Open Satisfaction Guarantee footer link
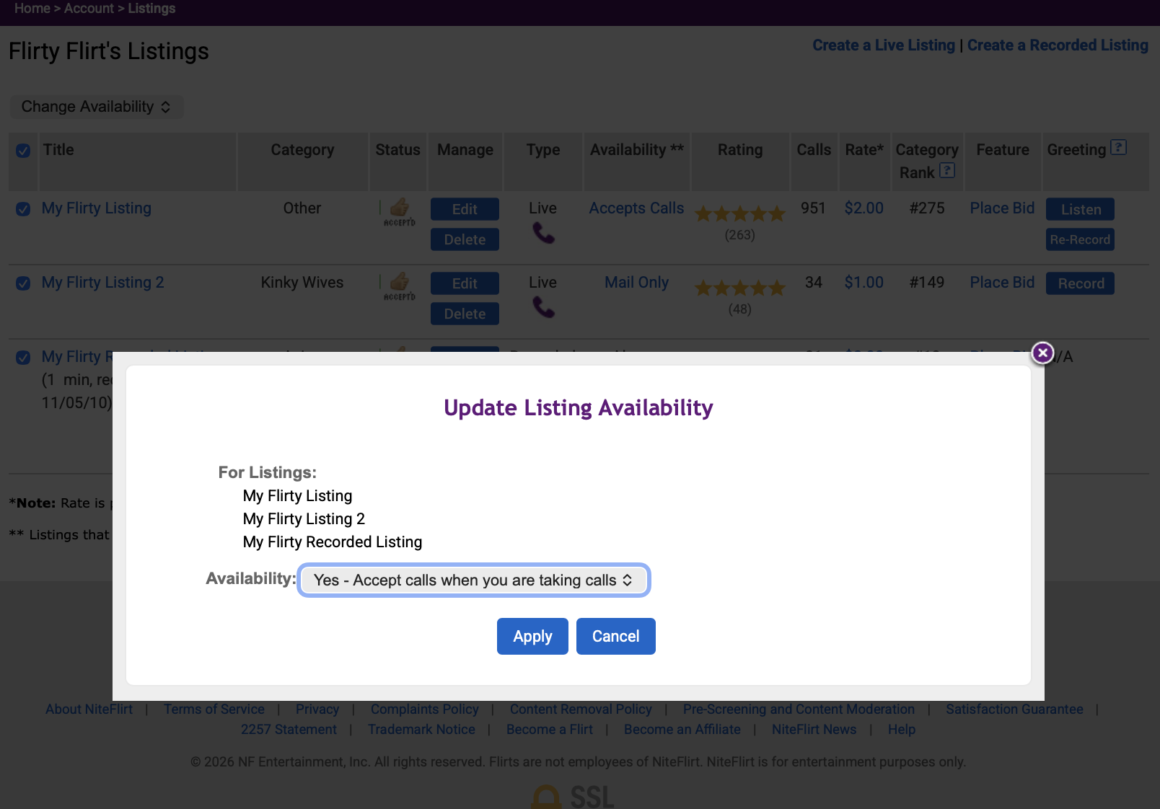 pos(1014,709)
